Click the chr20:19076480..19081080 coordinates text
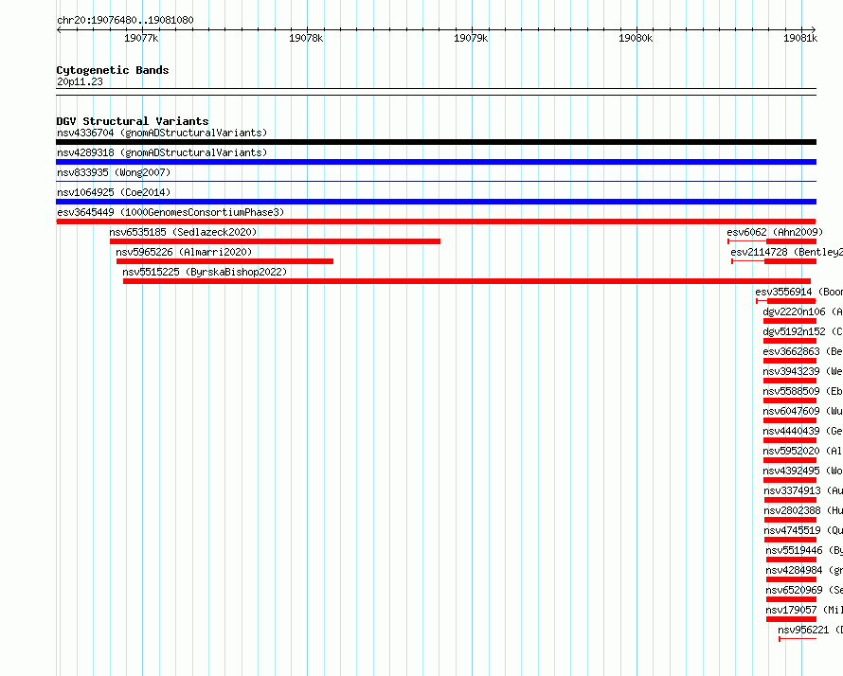Viewport: 843px width, 676px height. click(x=125, y=21)
